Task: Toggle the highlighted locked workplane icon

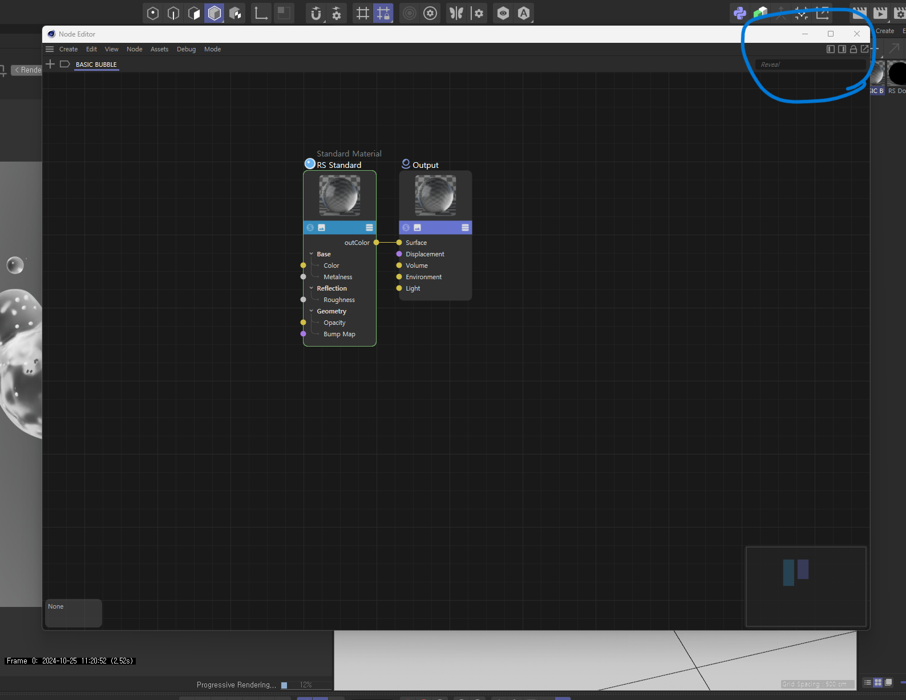Action: (383, 13)
